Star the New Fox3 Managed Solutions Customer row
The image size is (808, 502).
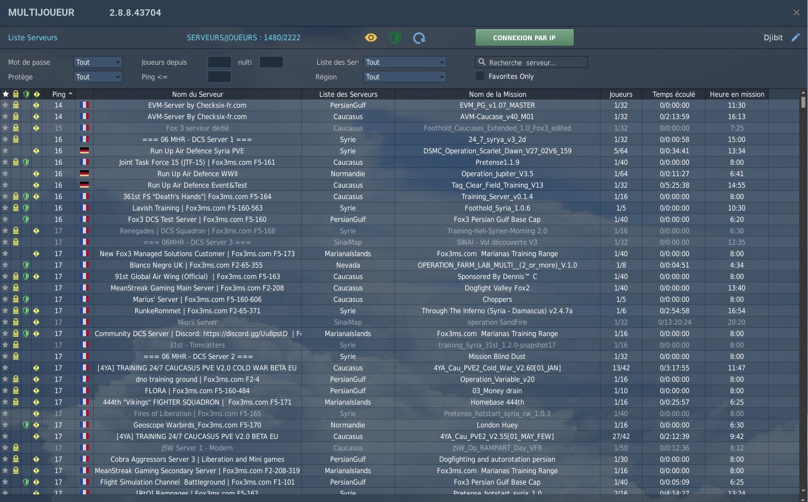[x=5, y=253]
